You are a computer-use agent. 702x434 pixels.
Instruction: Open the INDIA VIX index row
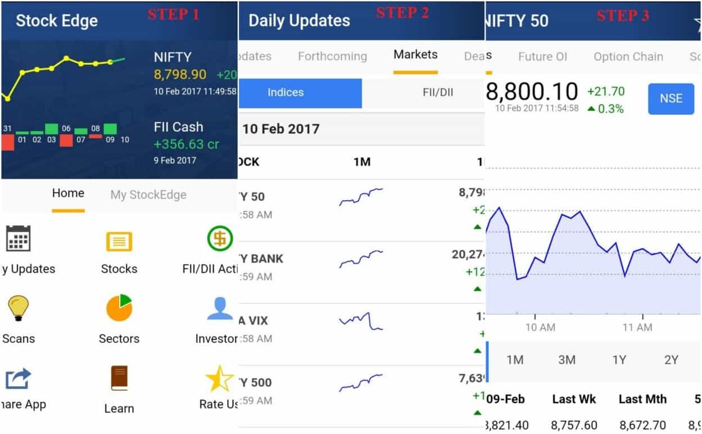361,334
